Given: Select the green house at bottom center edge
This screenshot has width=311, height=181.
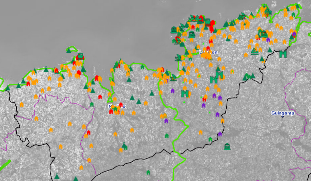Looking at the screenshot, I should pos(148,172).
